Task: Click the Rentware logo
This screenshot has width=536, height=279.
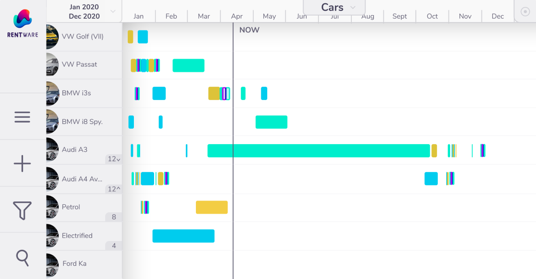Action: [x=23, y=23]
